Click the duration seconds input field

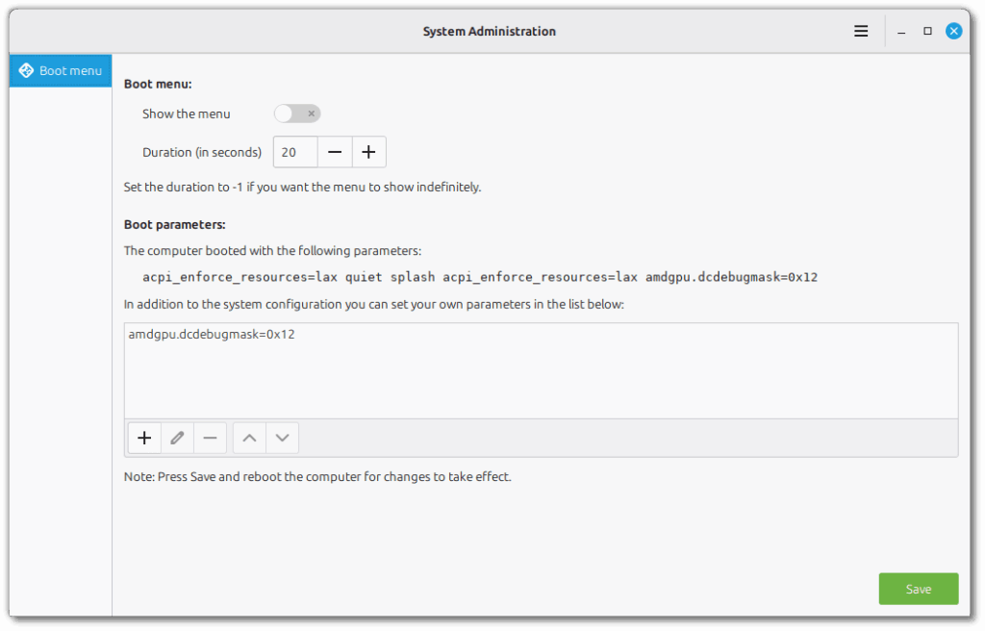click(294, 151)
